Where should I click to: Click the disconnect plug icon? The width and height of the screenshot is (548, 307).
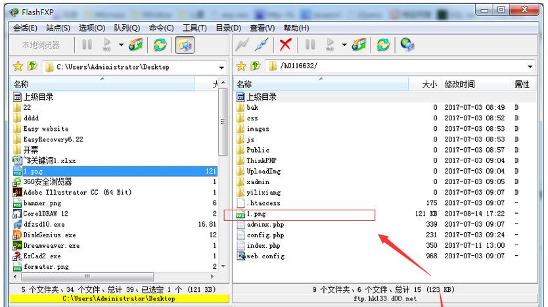262,45
